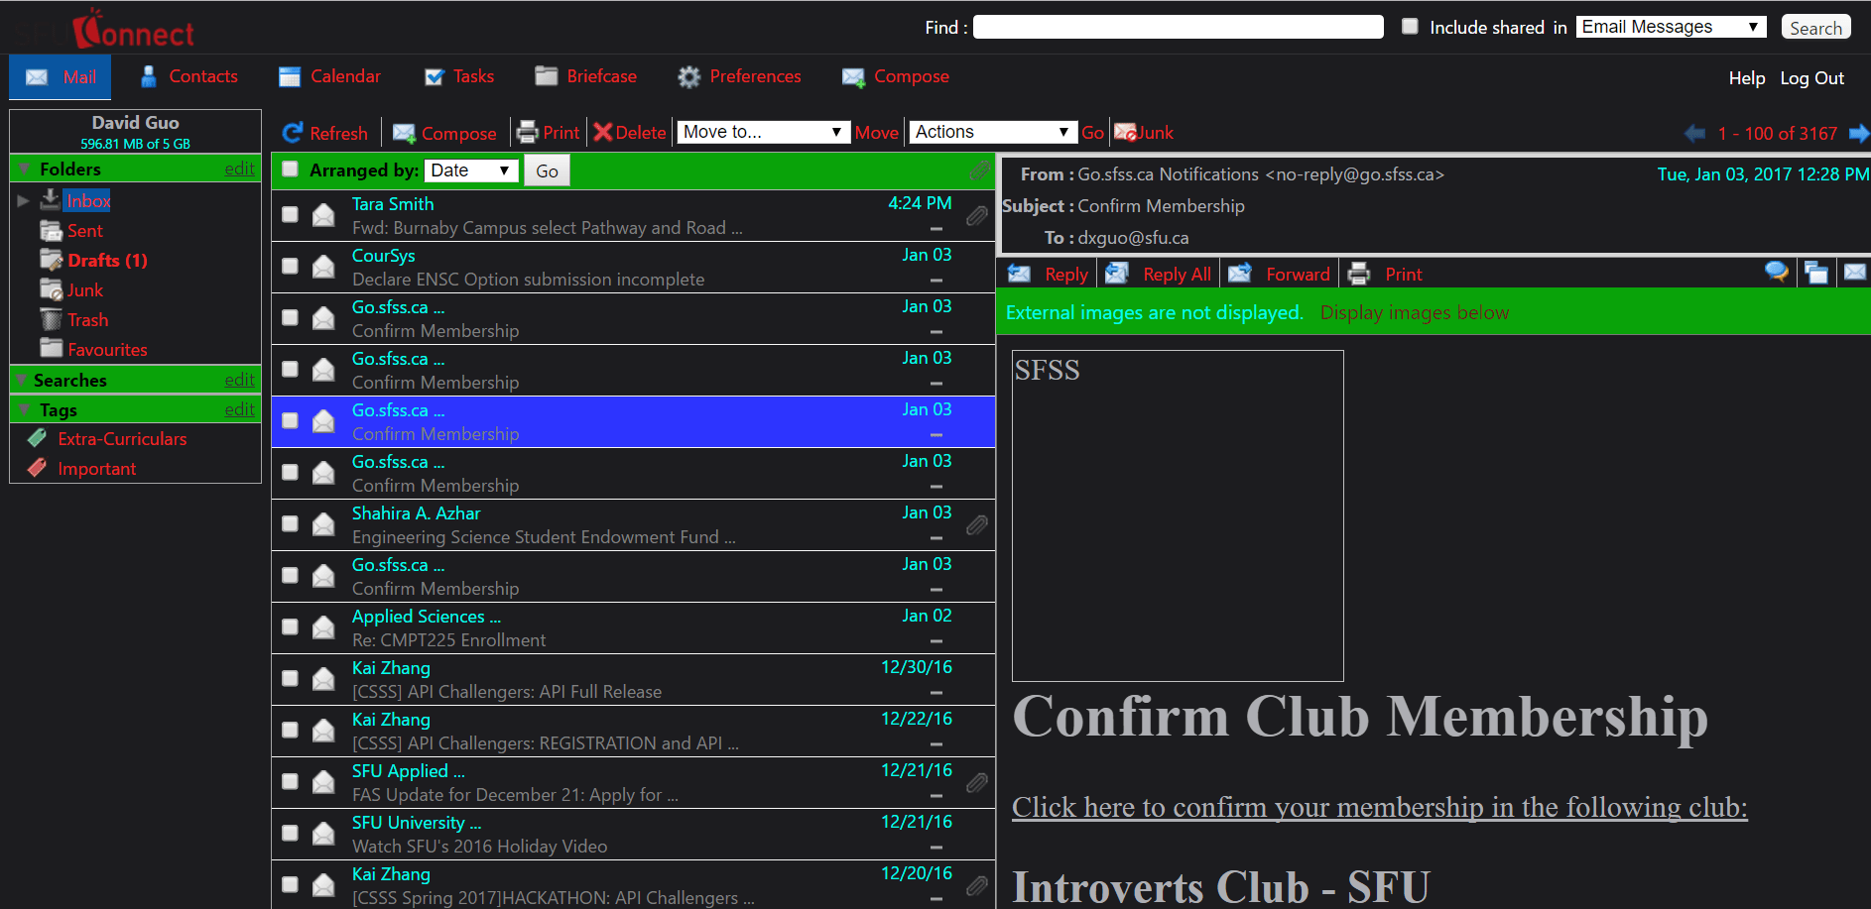This screenshot has width=1871, height=909.
Task: Click Go link after Actions dropdown
Action: click(1092, 133)
